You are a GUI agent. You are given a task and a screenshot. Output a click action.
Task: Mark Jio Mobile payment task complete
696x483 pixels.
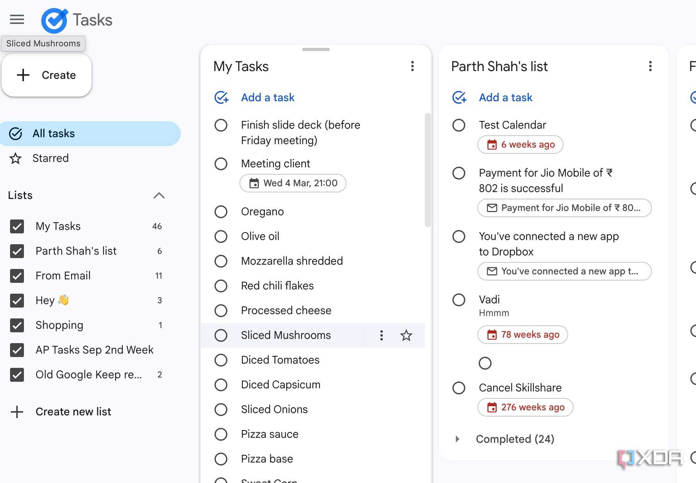tap(459, 173)
